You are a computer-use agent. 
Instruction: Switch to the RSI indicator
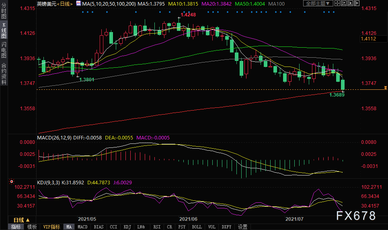[x=157, y=227]
